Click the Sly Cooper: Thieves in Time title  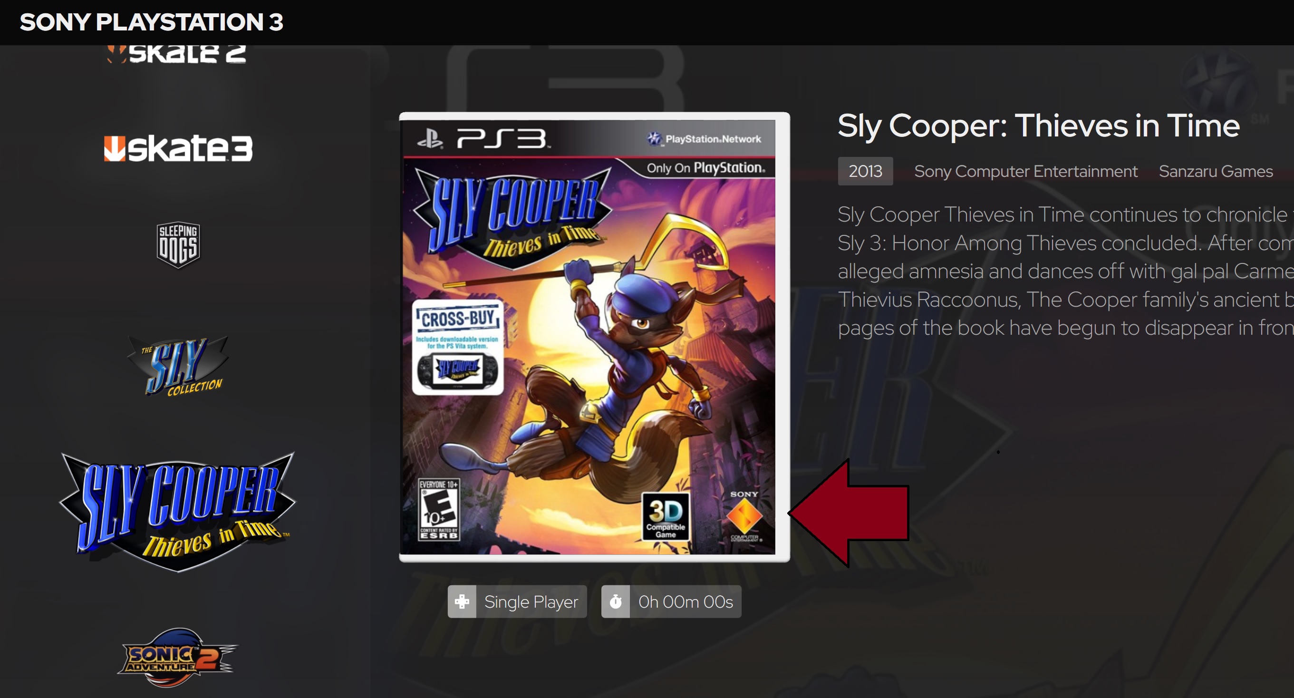1038,126
